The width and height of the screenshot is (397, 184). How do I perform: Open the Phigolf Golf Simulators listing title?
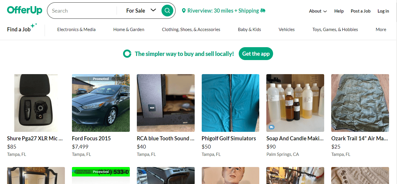coord(229,138)
